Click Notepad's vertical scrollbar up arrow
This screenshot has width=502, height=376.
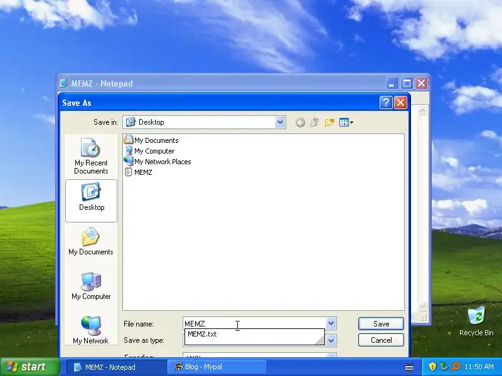(x=422, y=111)
